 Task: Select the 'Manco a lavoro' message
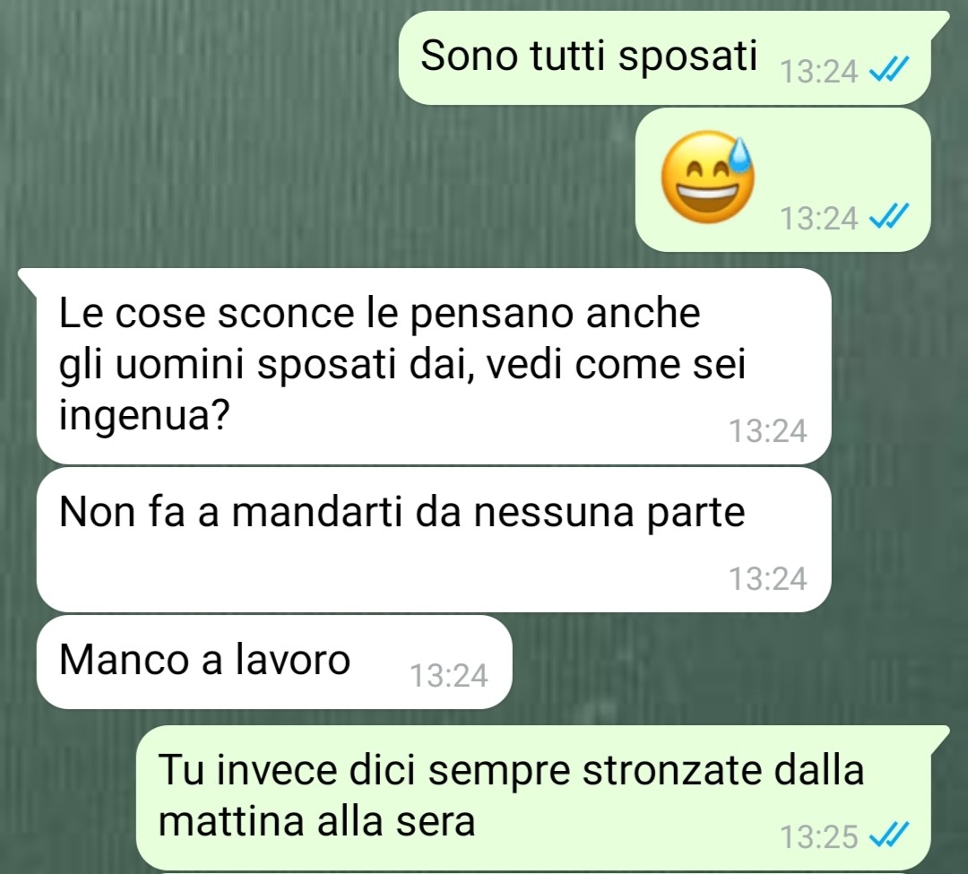point(274,662)
